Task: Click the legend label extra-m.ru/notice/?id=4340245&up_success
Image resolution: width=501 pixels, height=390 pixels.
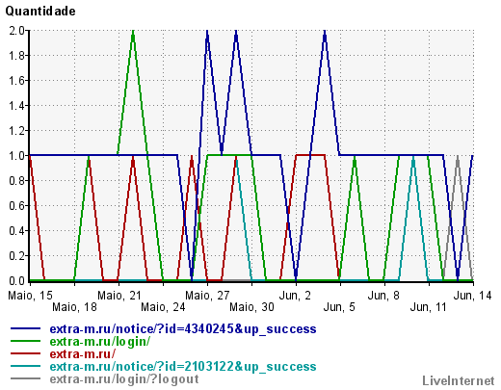Action: pos(183,329)
